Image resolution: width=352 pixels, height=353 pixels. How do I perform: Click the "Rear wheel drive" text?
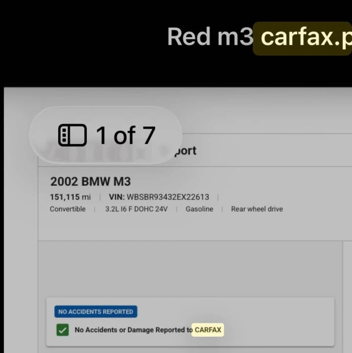coord(257,209)
